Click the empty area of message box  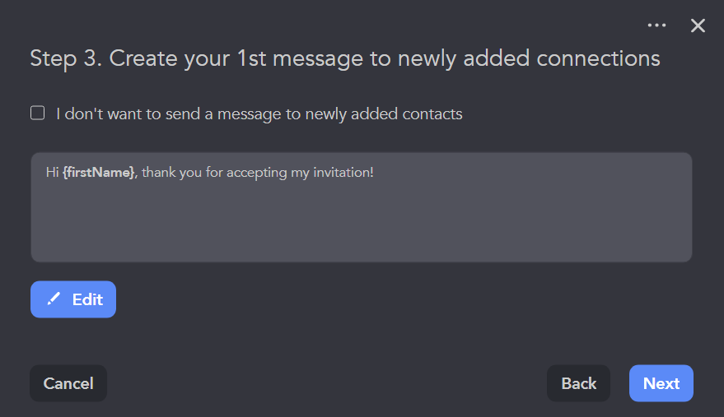click(361, 226)
